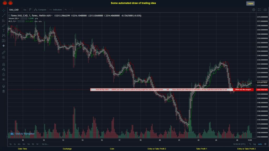
Task: Enter fullscreen chart mode
Action: (259, 10)
